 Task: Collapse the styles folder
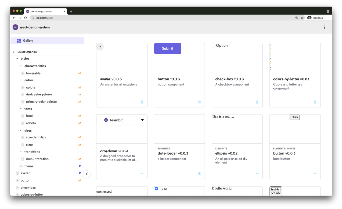(17, 59)
